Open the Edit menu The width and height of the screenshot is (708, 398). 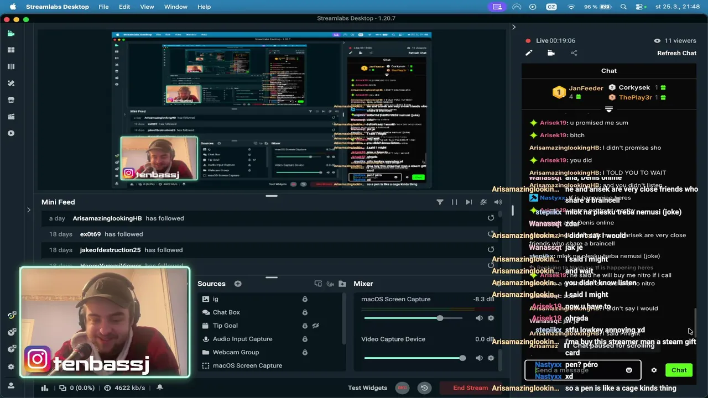[124, 7]
